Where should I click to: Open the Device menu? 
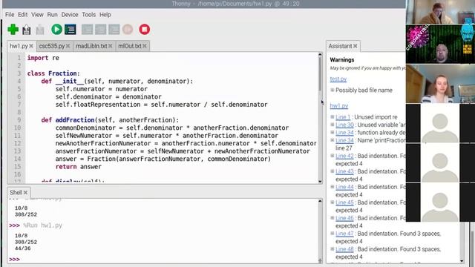(x=70, y=15)
